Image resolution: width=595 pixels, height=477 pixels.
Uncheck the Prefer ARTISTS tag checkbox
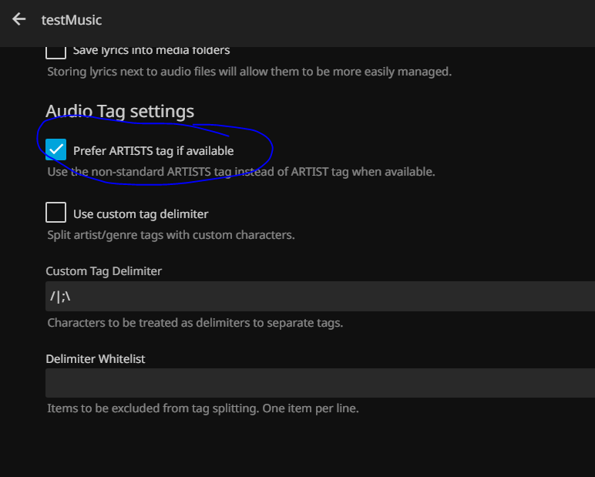(x=55, y=149)
